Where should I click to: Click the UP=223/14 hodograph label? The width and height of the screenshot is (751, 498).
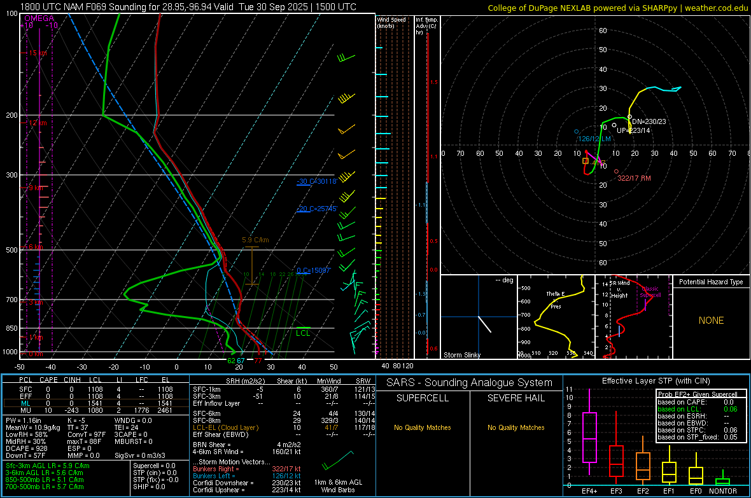[x=633, y=130]
